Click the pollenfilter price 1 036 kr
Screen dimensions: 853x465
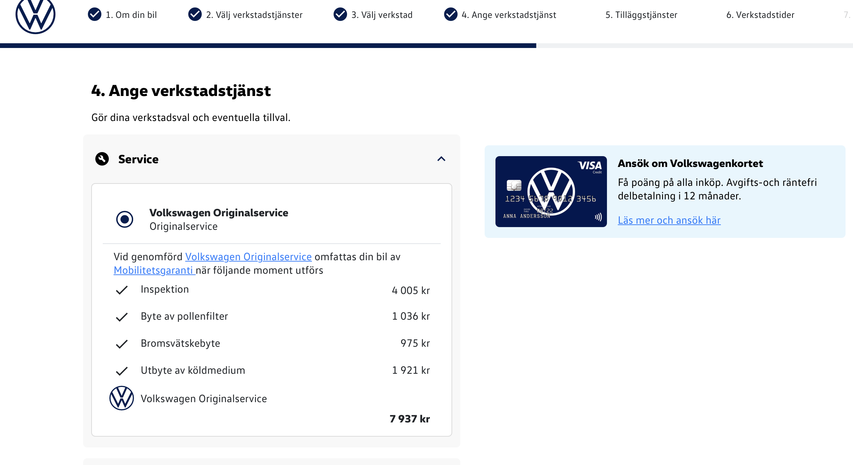411,316
